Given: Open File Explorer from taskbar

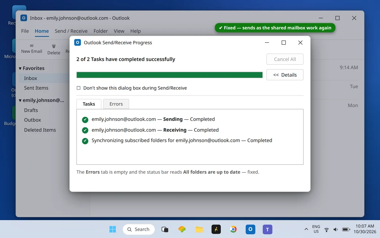Looking at the screenshot, I should click(x=199, y=229).
